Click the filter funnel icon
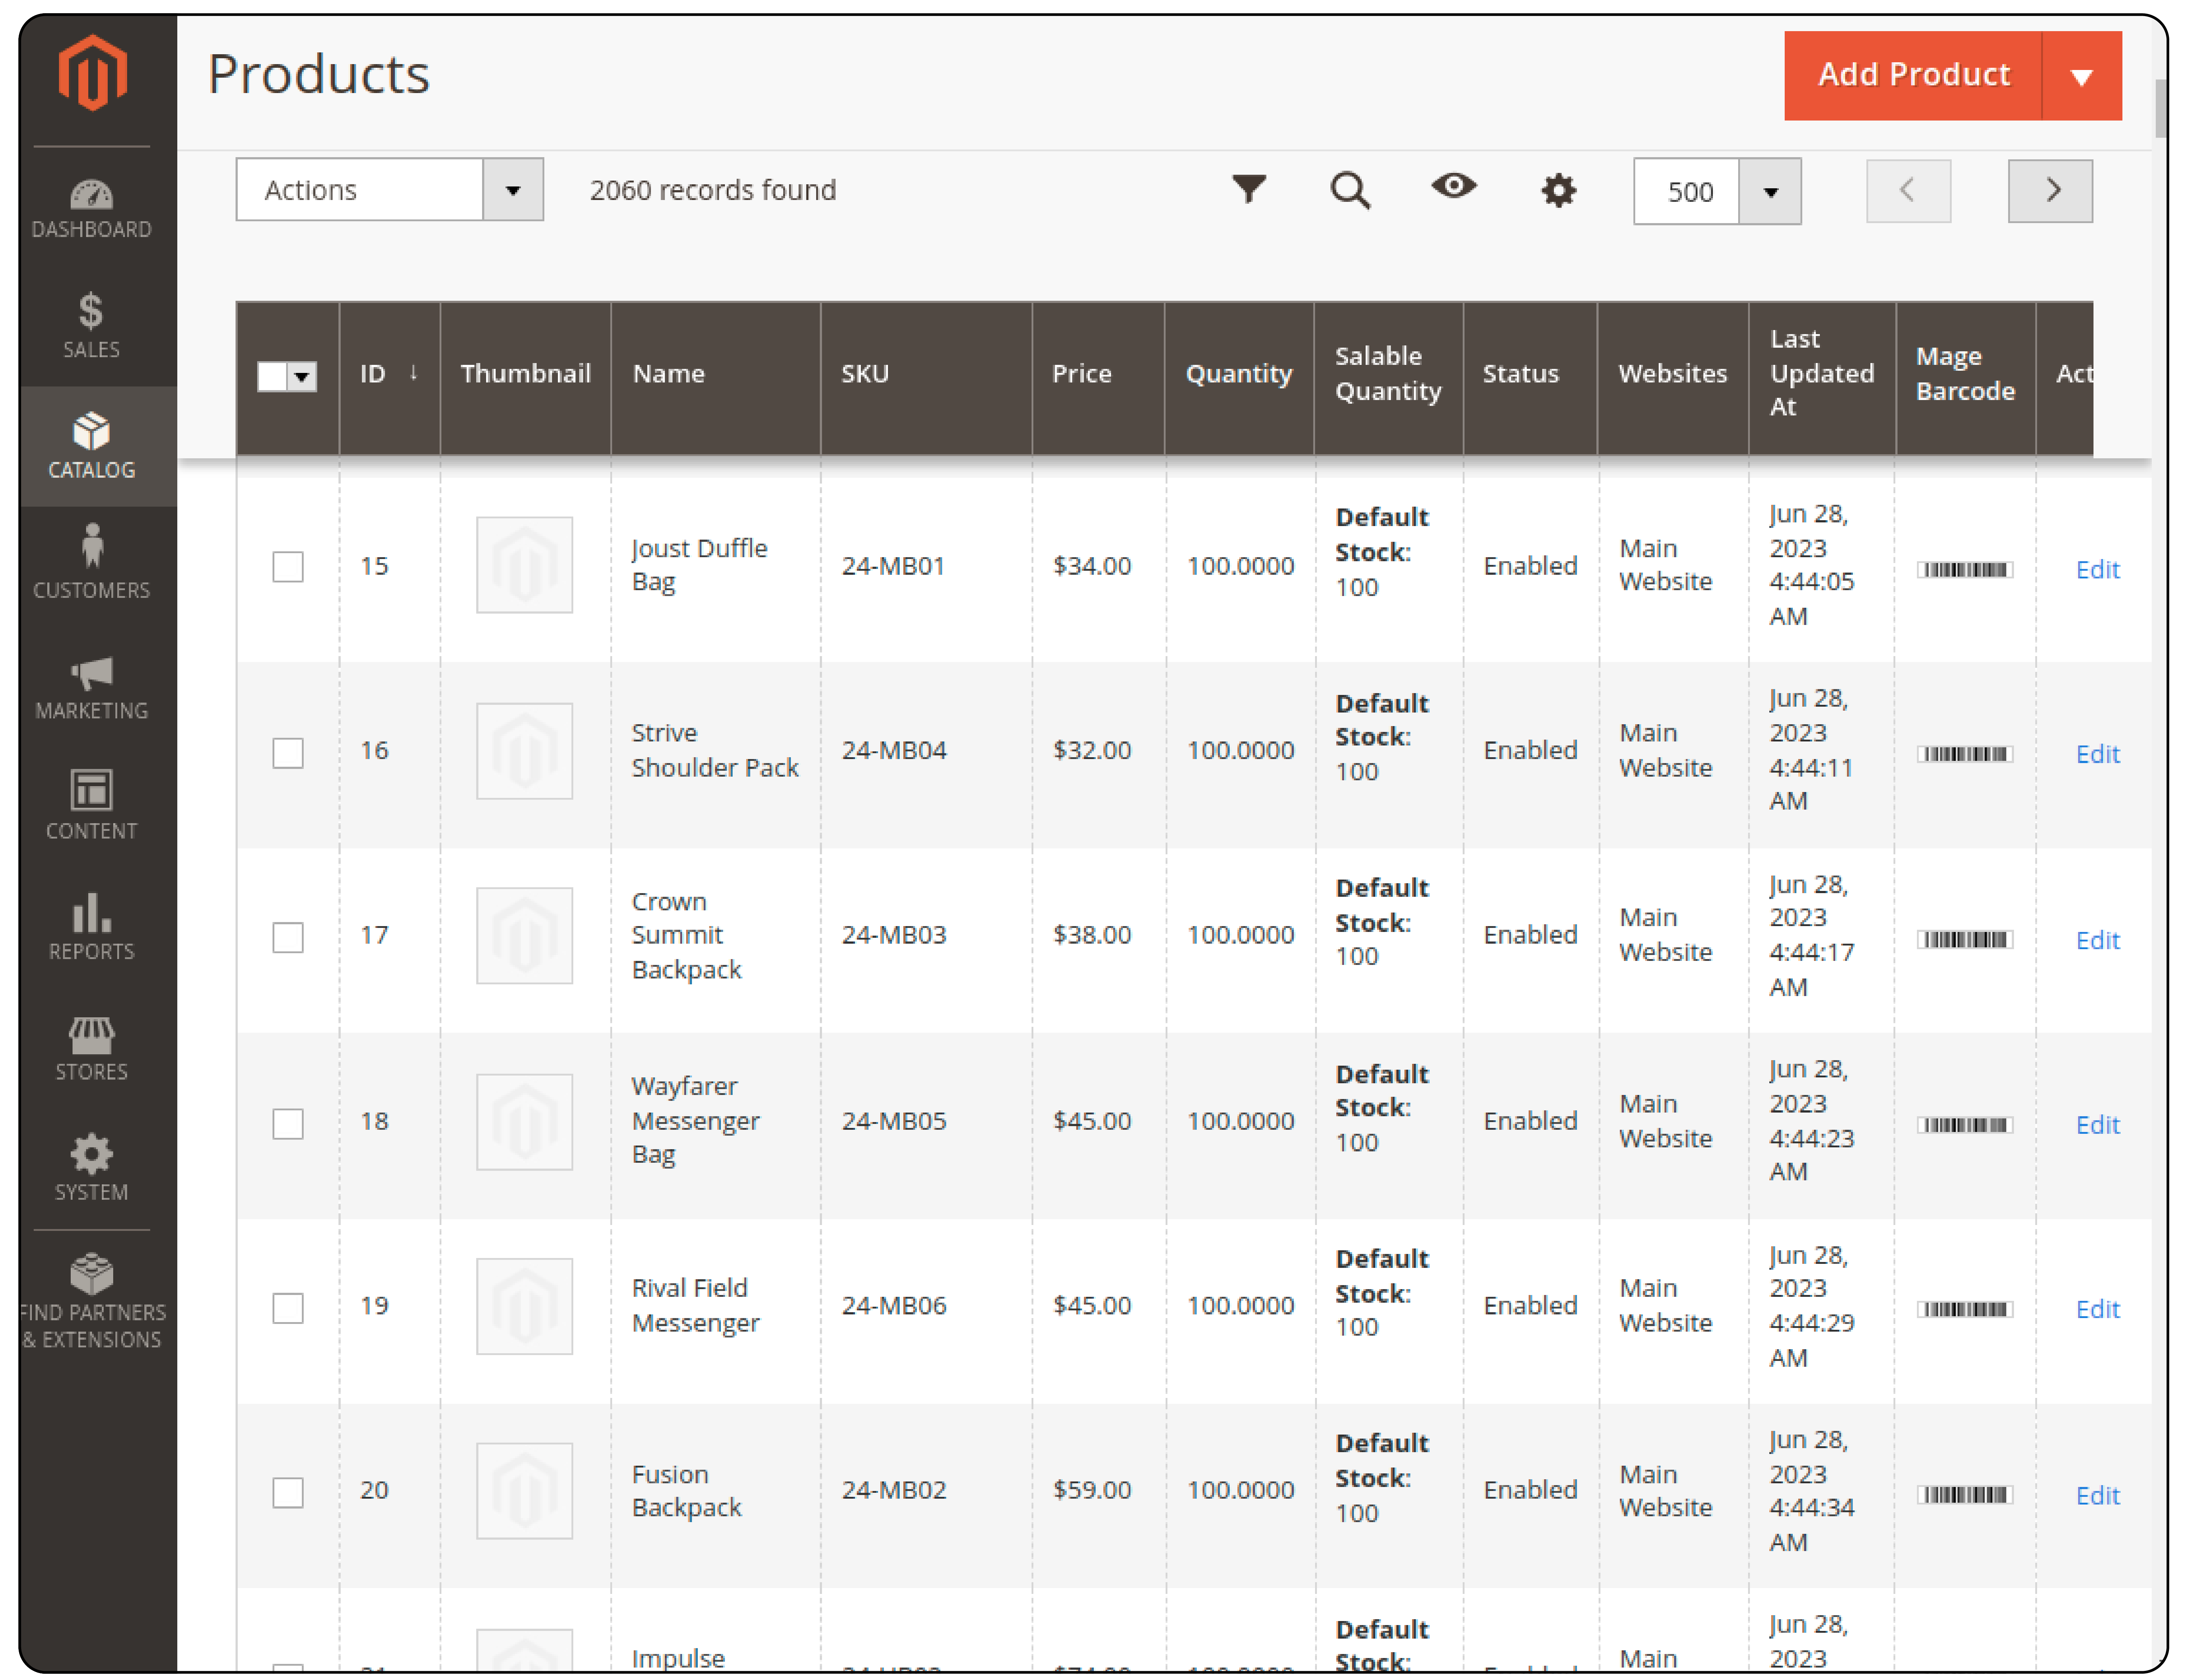The height and width of the screenshot is (1680, 2188). (x=1253, y=190)
